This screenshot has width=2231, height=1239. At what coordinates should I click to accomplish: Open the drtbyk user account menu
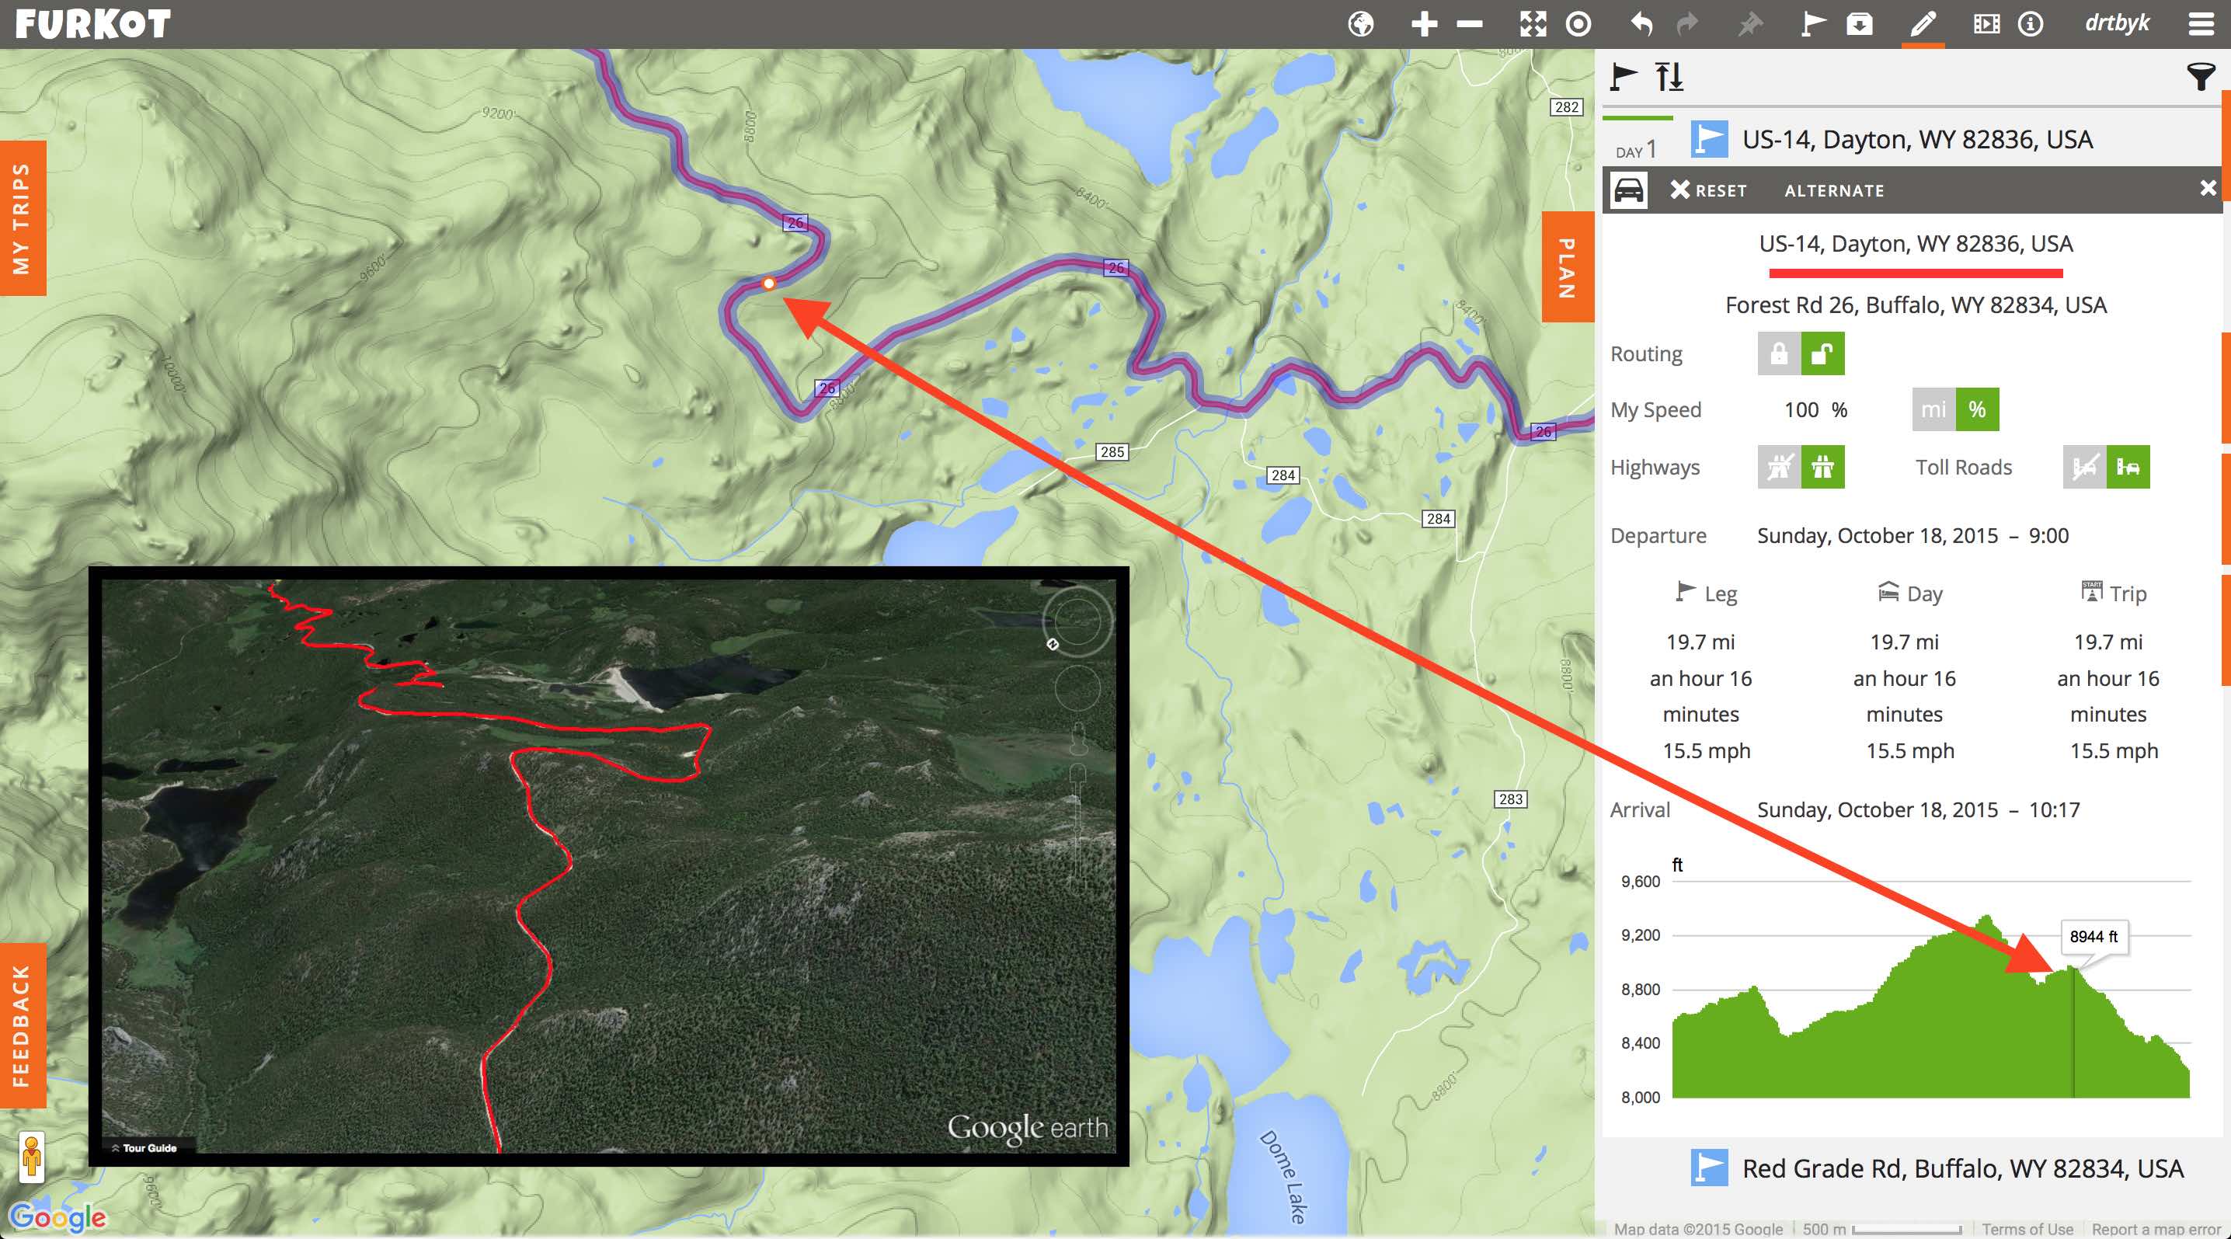(2117, 23)
